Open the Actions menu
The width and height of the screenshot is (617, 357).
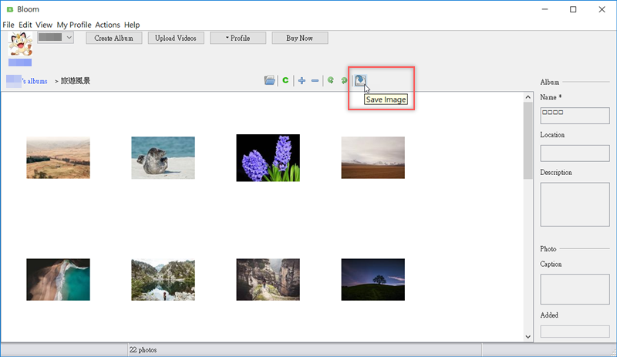click(107, 25)
